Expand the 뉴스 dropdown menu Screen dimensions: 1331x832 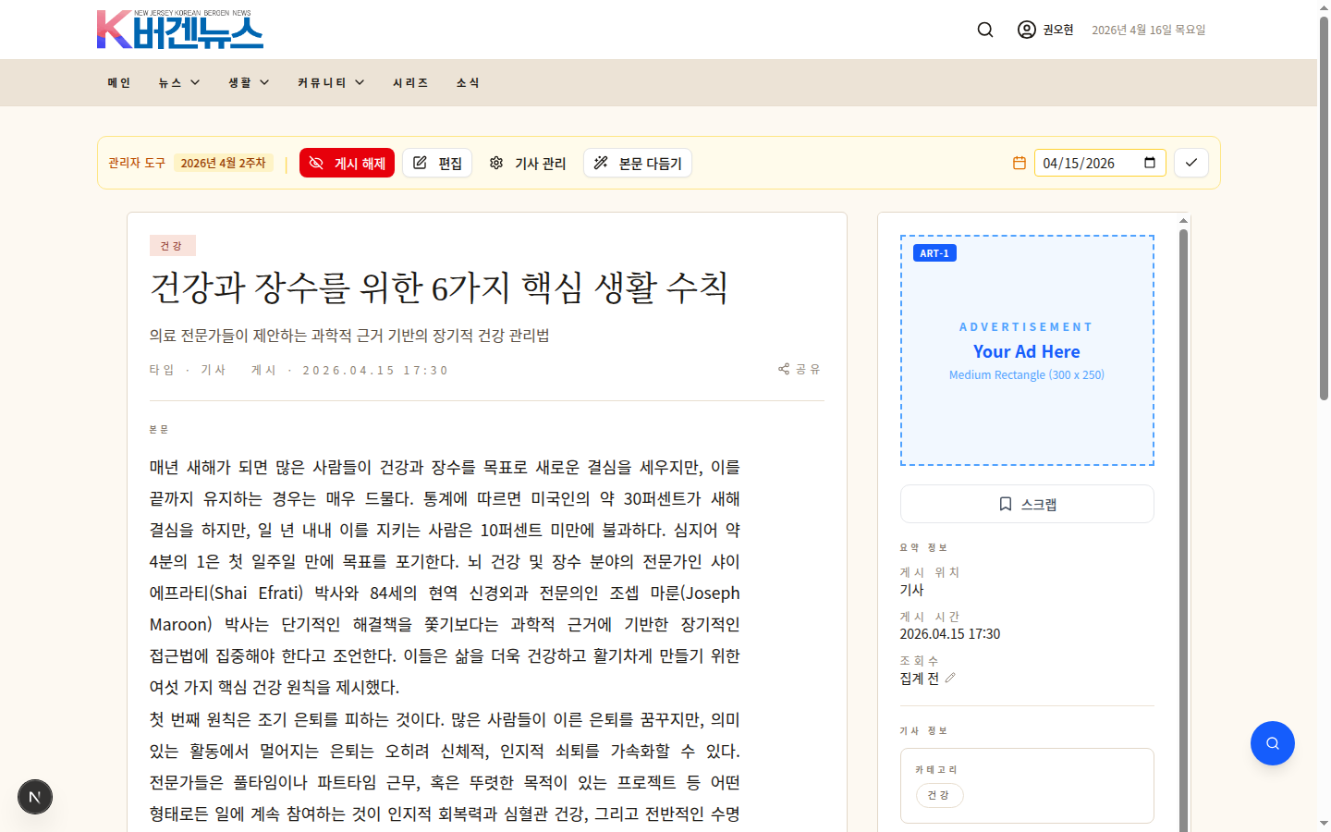[x=177, y=82]
